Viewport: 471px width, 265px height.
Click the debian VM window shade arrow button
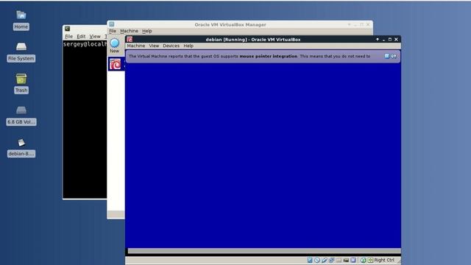378,39
